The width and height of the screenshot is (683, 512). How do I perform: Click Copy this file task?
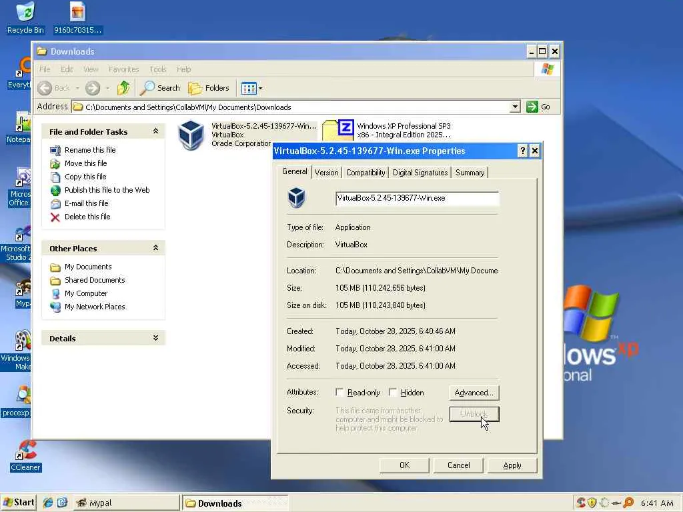point(85,177)
